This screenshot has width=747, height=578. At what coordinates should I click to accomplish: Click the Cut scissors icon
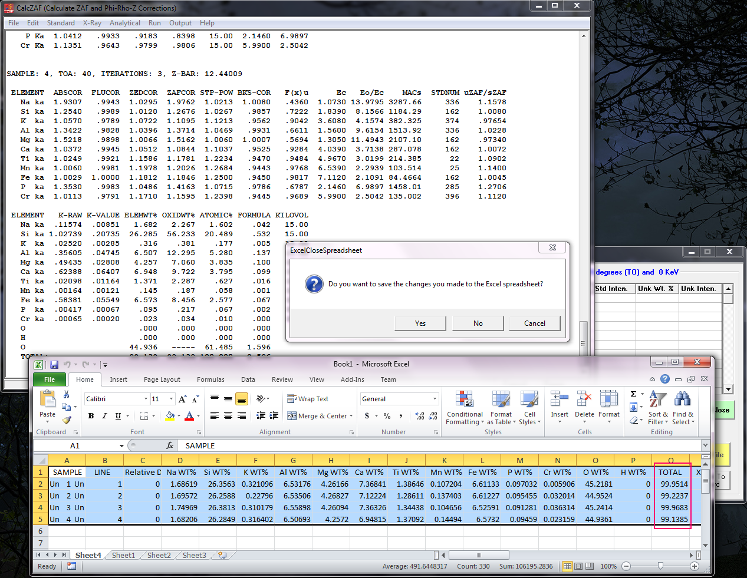67,394
